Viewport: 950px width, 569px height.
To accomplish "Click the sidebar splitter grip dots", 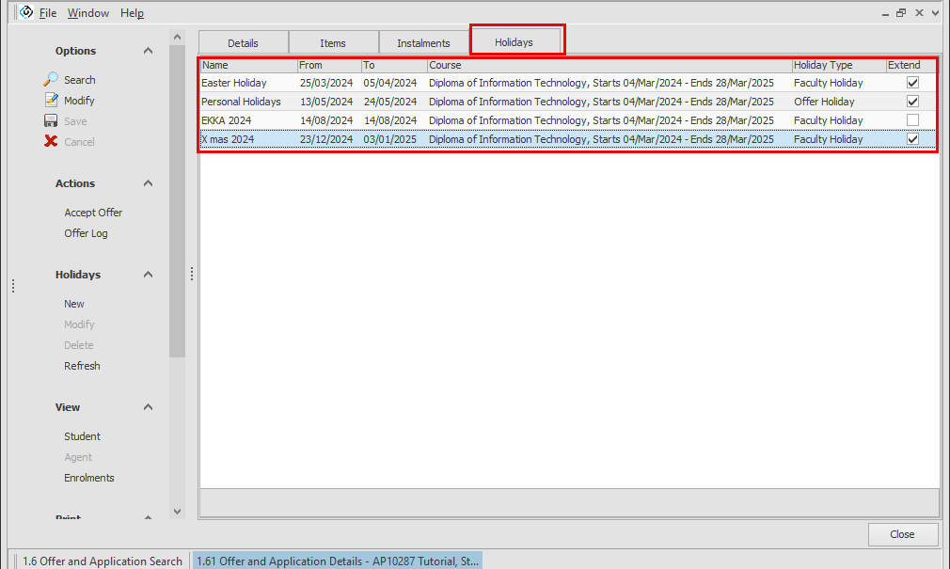I will click(x=192, y=274).
